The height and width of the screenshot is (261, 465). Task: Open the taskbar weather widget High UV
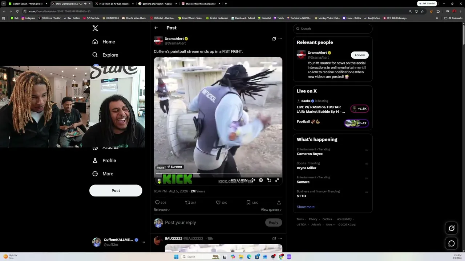point(10,256)
